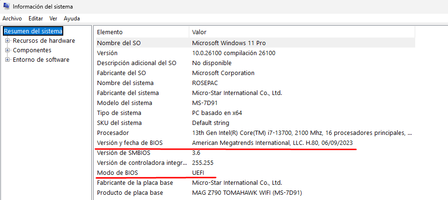Screen dimensions: 448x200
Task: Click the Microsoft Corporation value
Action: pyautogui.click(x=223, y=73)
